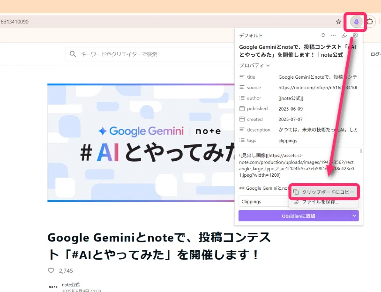Click the Clippings folder field

(263, 202)
